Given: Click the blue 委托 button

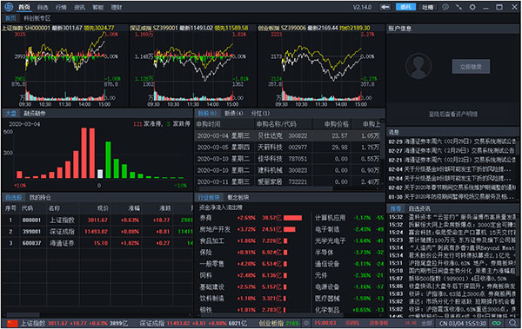Looking at the screenshot, I should 405,7.
